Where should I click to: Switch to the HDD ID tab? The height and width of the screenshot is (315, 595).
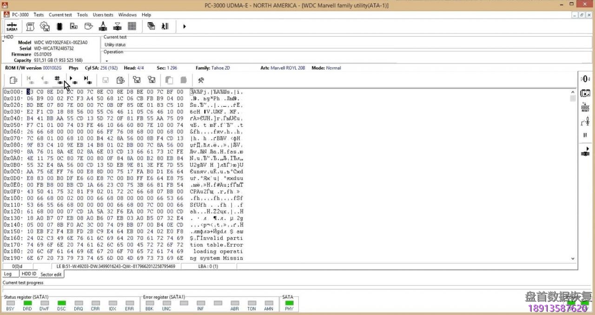[x=29, y=274]
